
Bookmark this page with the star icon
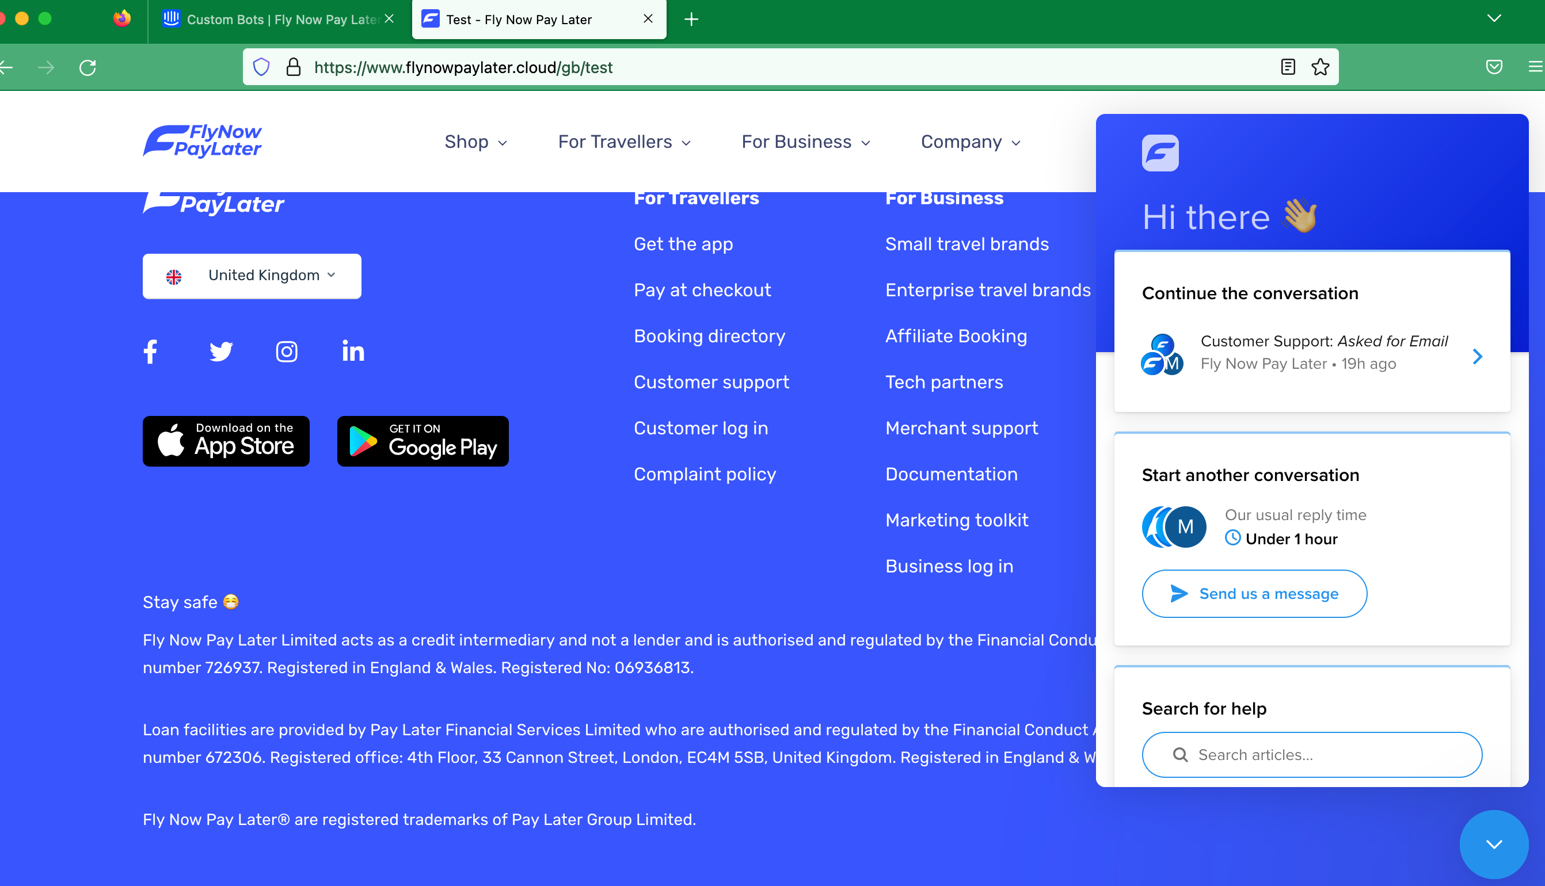[x=1320, y=67]
